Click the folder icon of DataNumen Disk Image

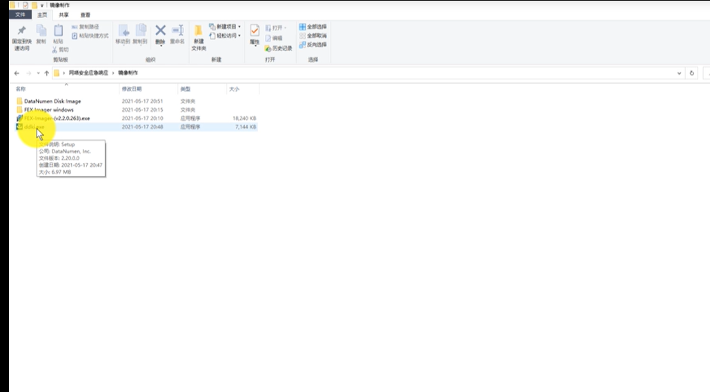19,101
